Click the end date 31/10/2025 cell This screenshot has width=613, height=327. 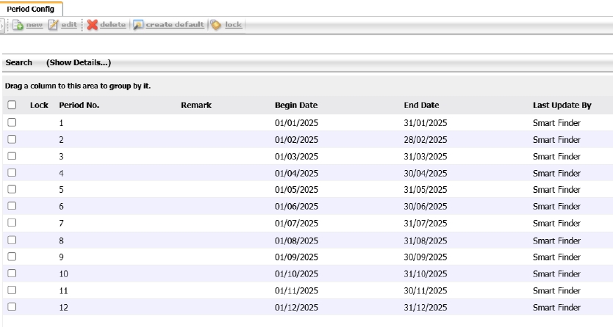(426, 273)
